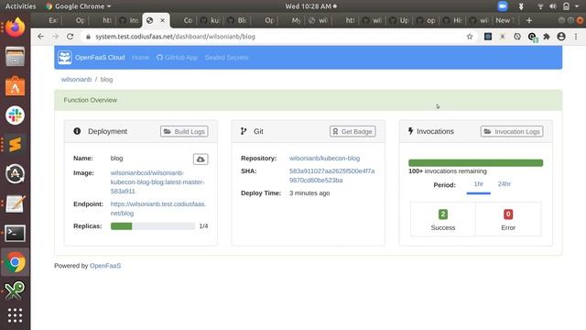Open the Chrome profile avatar icon
This screenshot has height=330, width=586.
[x=561, y=37]
